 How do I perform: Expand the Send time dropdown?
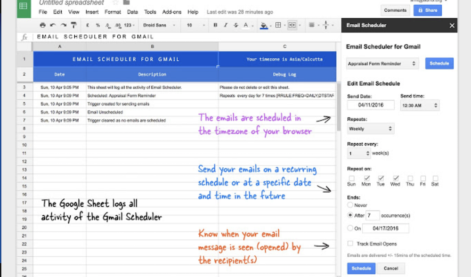pyautogui.click(x=419, y=106)
